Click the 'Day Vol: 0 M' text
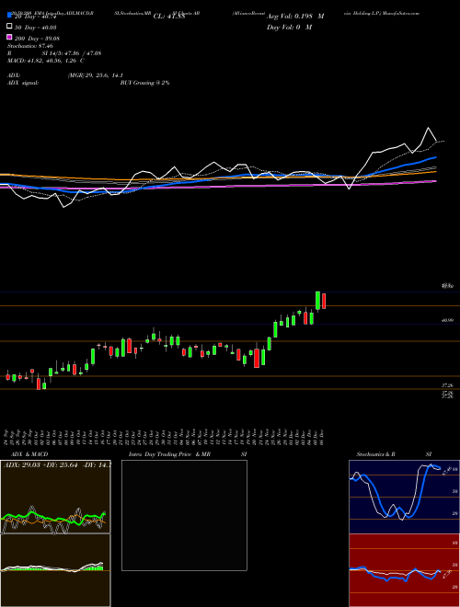The height and width of the screenshot is (607, 460). pos(289,27)
